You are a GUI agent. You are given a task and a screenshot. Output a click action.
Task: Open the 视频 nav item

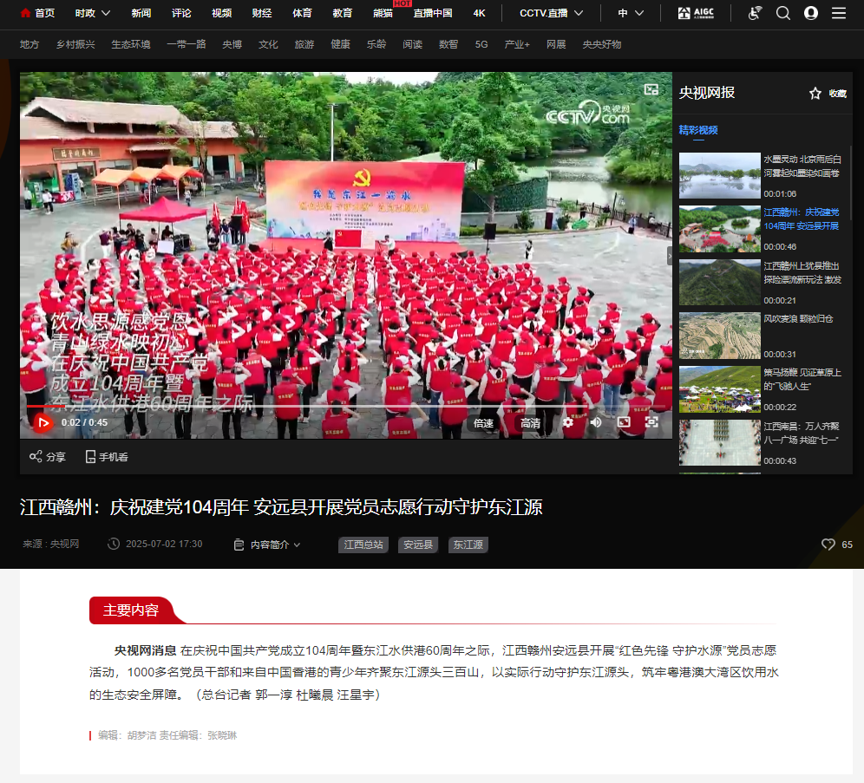click(x=221, y=13)
